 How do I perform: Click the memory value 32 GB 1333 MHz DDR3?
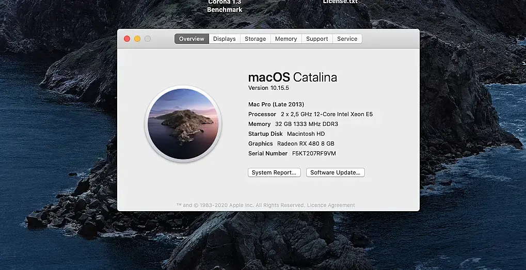coord(307,124)
